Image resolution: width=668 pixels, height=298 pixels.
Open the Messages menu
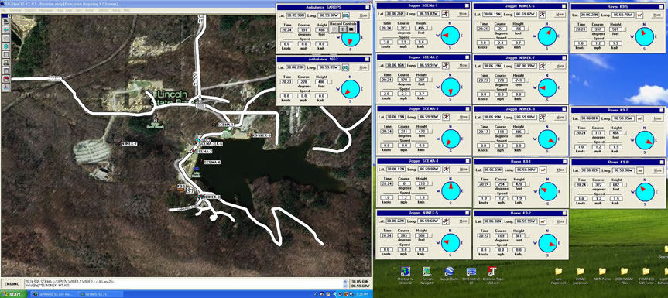[x=46, y=10]
